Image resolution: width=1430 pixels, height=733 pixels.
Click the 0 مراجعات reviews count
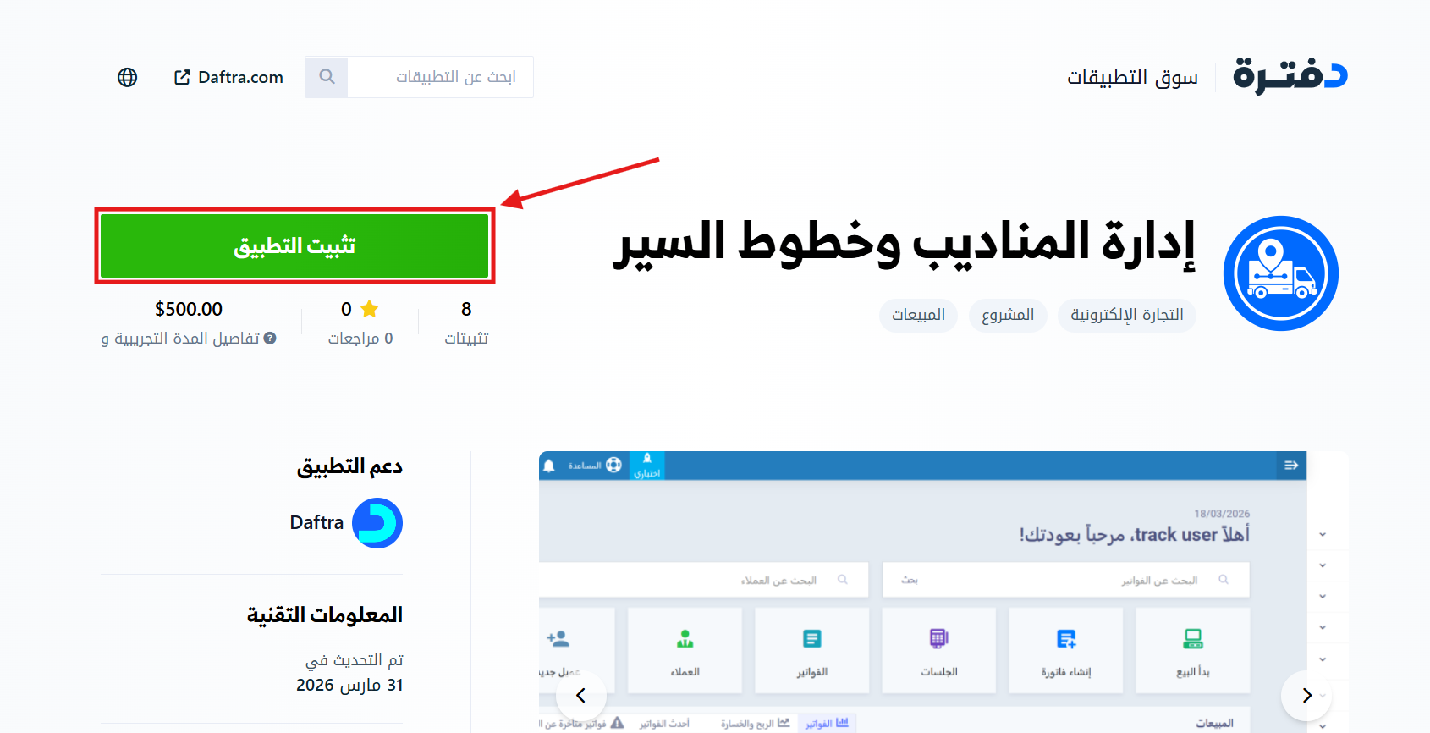[x=360, y=338]
